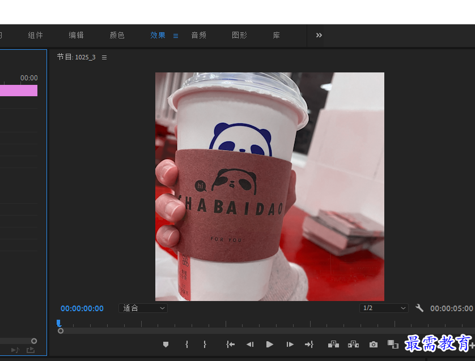Click the 节目: 1025_3 panel title

point(77,57)
